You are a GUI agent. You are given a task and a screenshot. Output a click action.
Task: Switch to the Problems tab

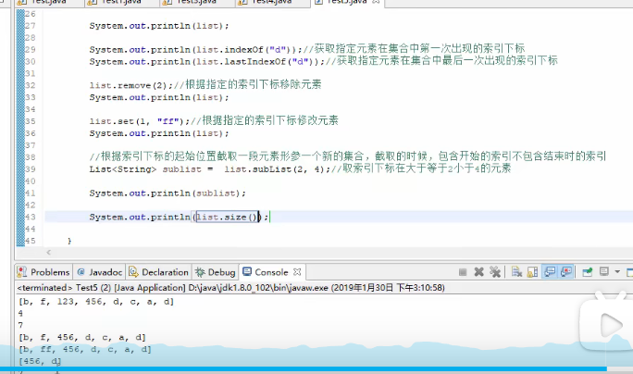43,272
